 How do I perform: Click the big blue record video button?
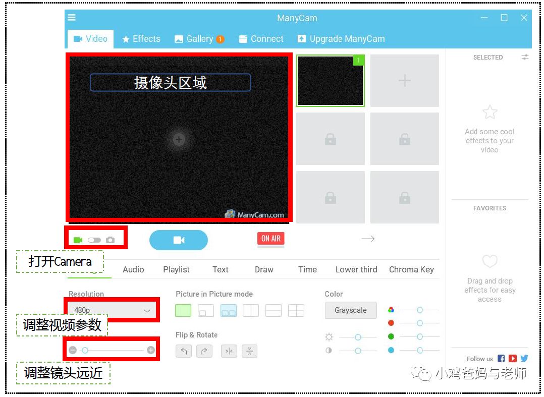(x=179, y=240)
